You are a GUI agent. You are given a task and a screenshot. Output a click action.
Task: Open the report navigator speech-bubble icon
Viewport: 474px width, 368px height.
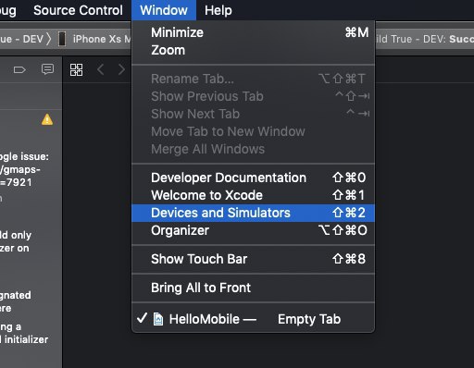47,69
